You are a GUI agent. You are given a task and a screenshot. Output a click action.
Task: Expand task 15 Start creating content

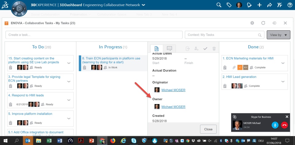tap(69, 63)
